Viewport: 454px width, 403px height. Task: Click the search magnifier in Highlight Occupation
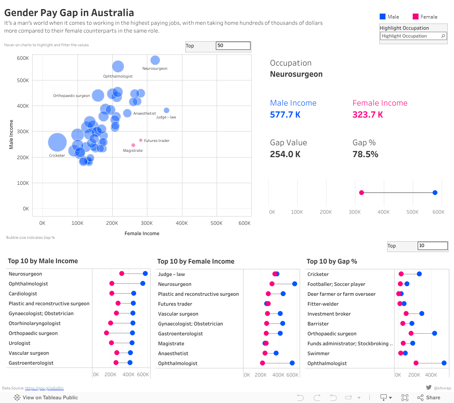443,36
